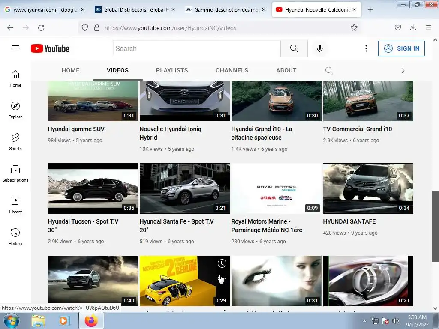Viewport: 439px width, 329px height.
Task: Open the Ioniq Hybrid video thumbnail
Action: [185, 101]
